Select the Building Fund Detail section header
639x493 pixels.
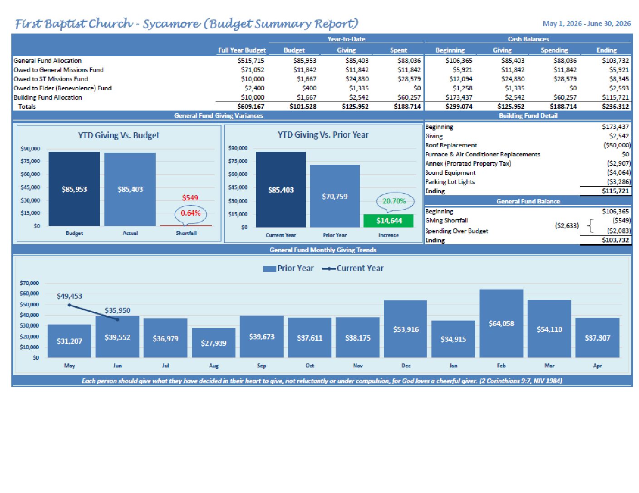point(528,116)
